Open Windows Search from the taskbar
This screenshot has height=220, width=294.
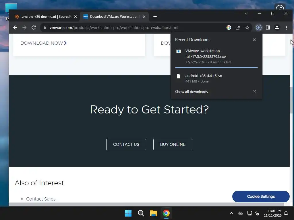[x=141, y=213]
